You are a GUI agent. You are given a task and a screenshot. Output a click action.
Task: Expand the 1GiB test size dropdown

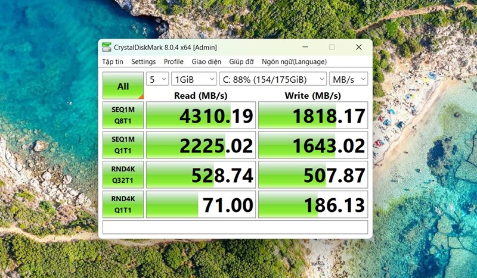click(x=194, y=79)
